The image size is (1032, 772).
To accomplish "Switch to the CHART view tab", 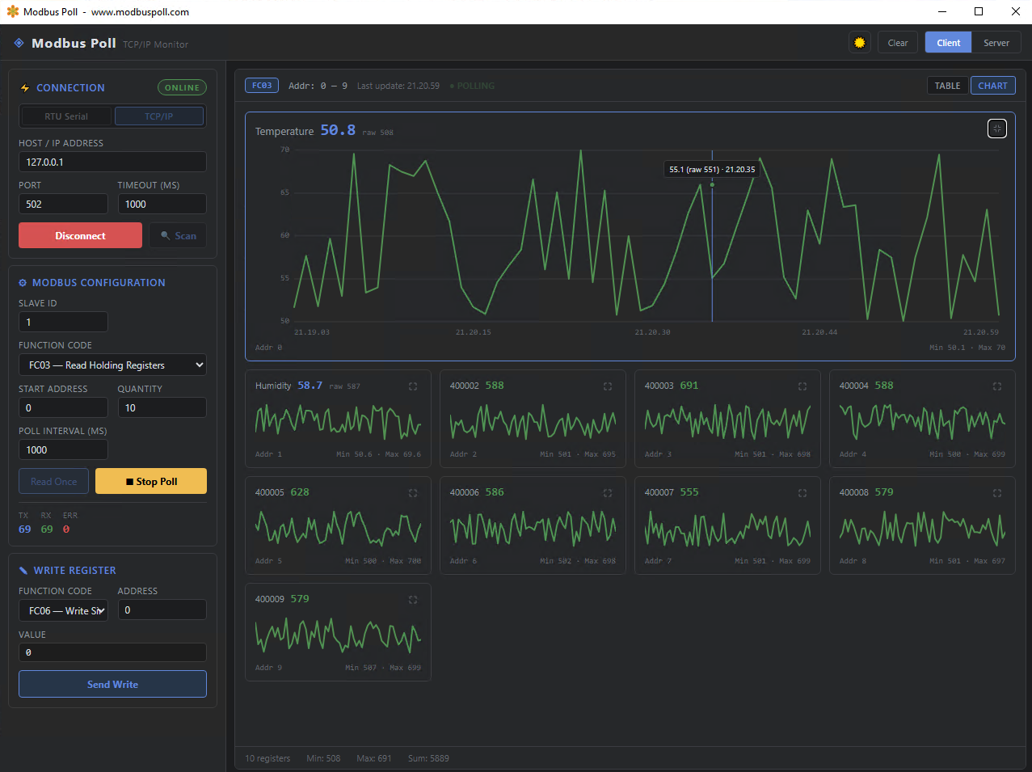I will pyautogui.click(x=992, y=86).
